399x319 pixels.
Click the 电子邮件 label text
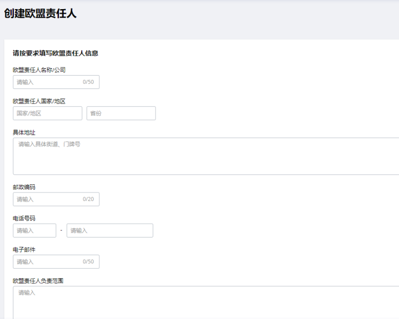[24, 250]
